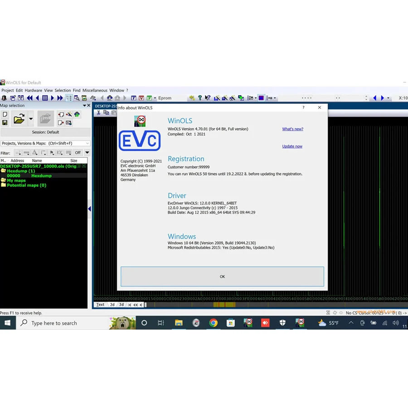This screenshot has width=408, height=408.
Task: Open Projects, Versions & Maps combo box
Action: (x=45, y=143)
